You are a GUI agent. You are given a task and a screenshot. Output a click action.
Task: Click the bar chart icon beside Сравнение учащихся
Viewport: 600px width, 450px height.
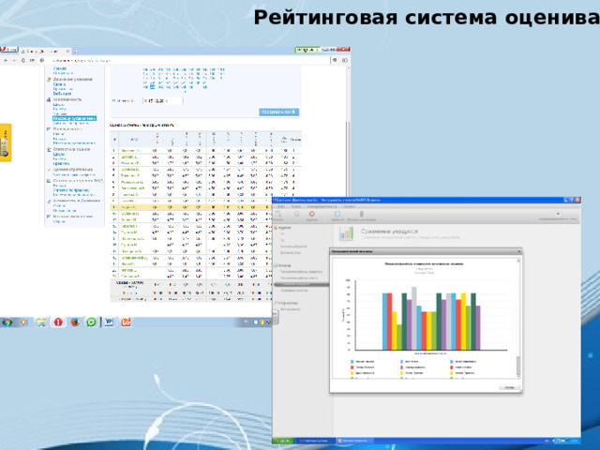pyautogui.click(x=346, y=233)
